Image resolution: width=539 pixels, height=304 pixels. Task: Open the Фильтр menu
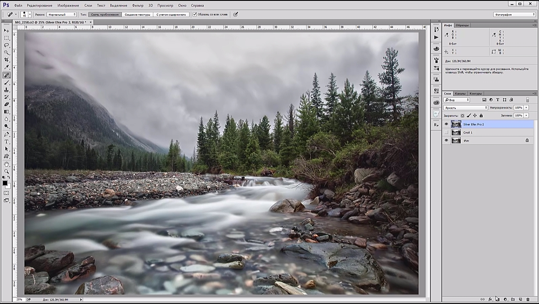click(x=138, y=6)
